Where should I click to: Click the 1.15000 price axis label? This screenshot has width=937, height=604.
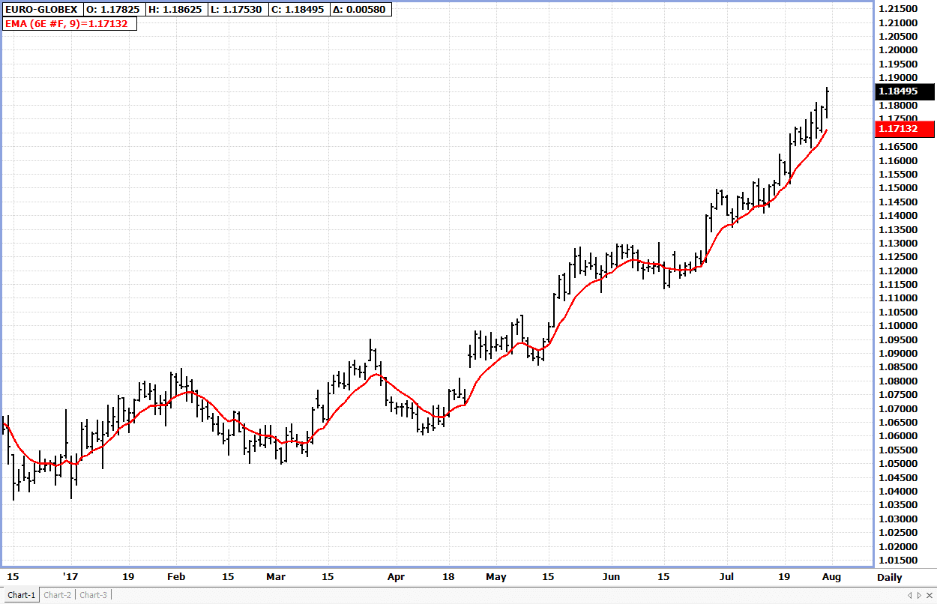tap(898, 188)
